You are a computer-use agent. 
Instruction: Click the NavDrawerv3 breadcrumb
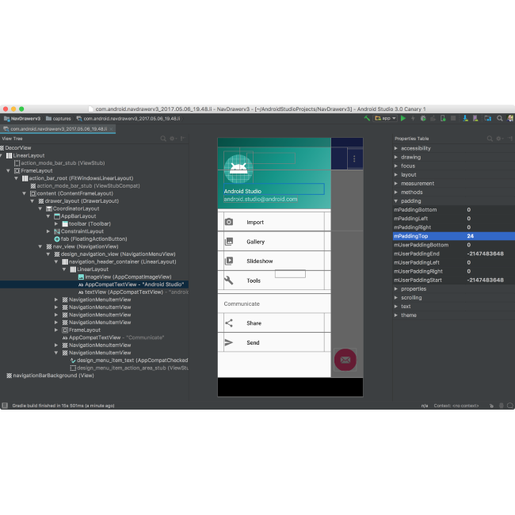[22, 119]
